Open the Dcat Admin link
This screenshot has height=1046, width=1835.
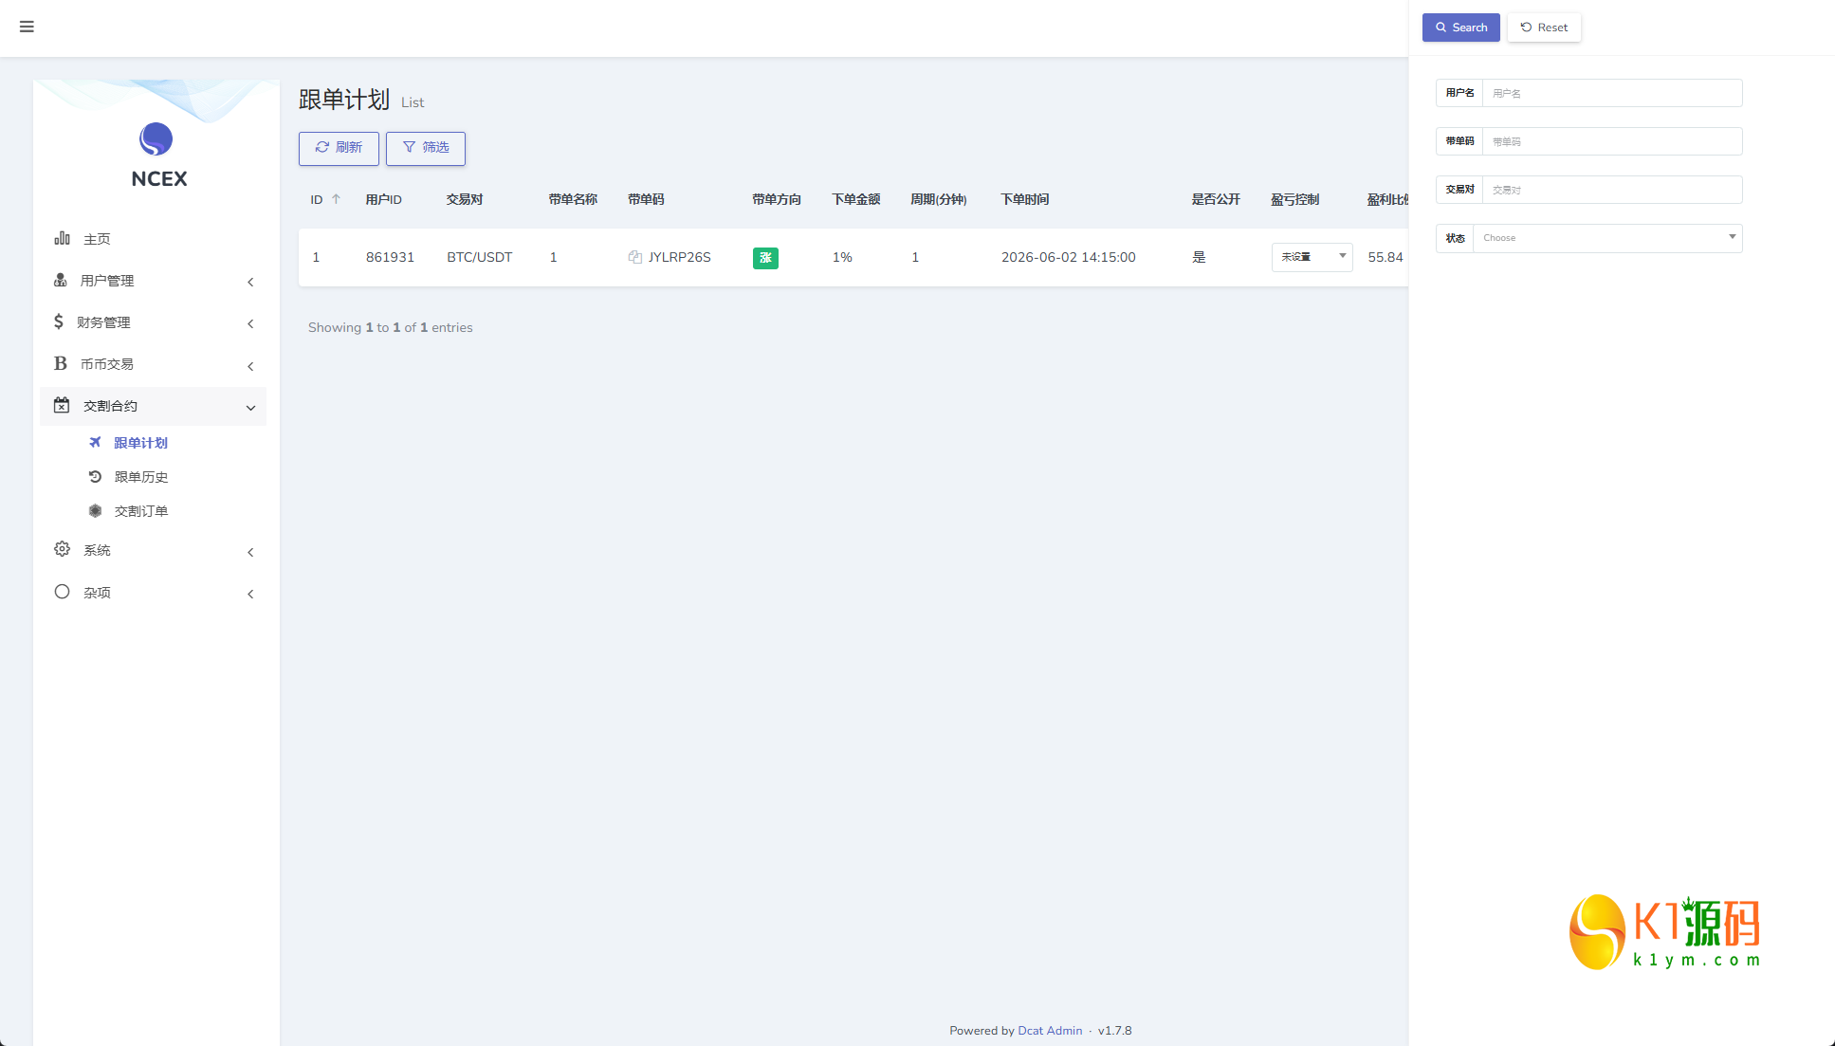click(x=1050, y=1031)
